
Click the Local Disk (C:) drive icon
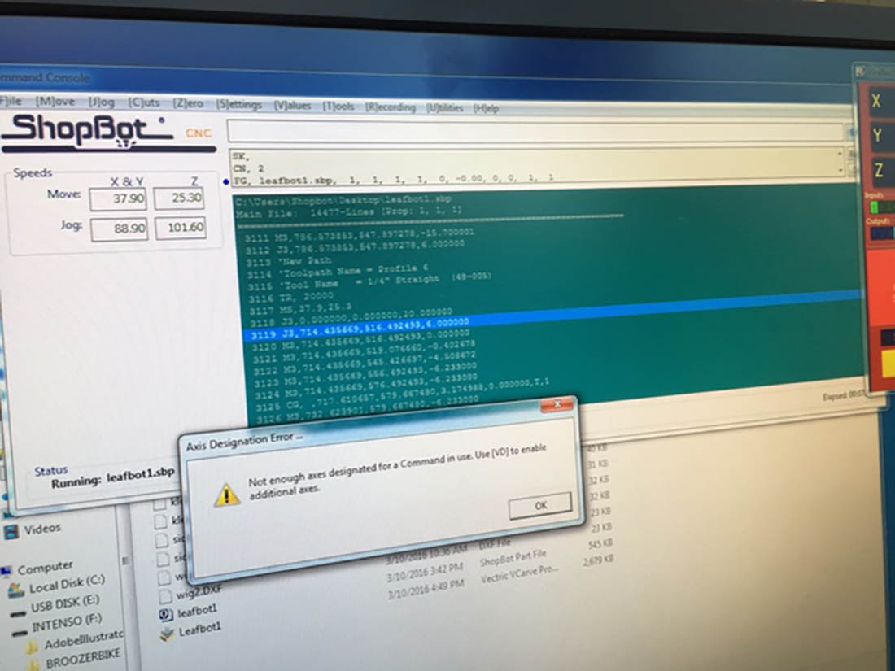(x=16, y=591)
